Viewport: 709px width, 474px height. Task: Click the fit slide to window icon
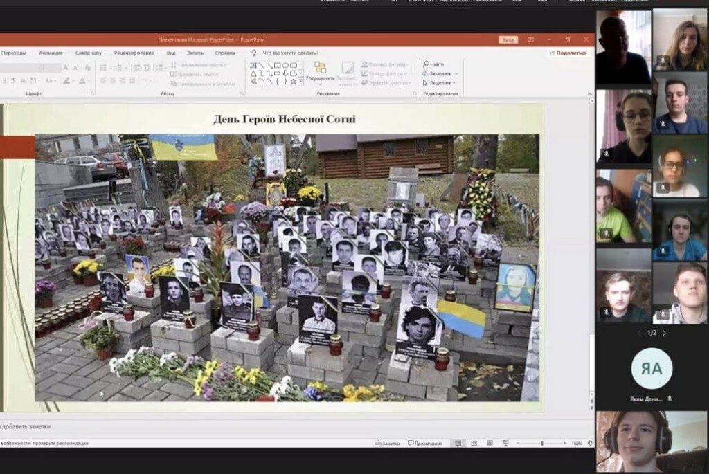click(589, 443)
